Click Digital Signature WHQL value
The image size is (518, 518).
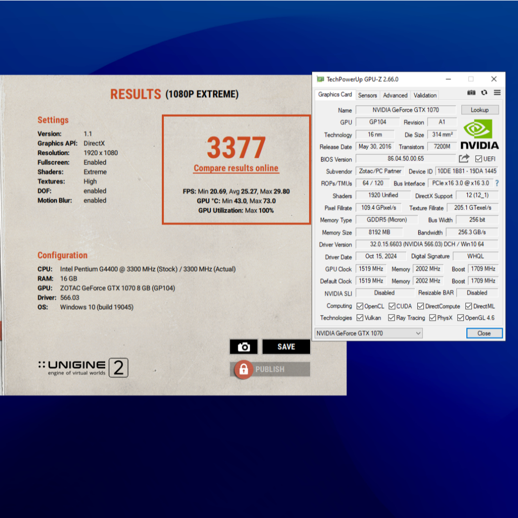tap(476, 256)
